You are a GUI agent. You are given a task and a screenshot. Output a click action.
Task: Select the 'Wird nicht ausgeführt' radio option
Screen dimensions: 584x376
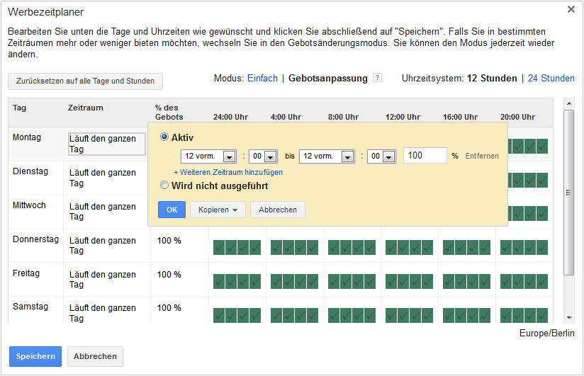point(164,185)
